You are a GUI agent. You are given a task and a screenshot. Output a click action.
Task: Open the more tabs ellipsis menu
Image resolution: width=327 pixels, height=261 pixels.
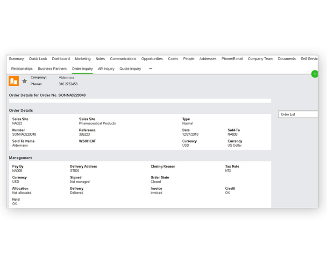pyautogui.click(x=150, y=69)
